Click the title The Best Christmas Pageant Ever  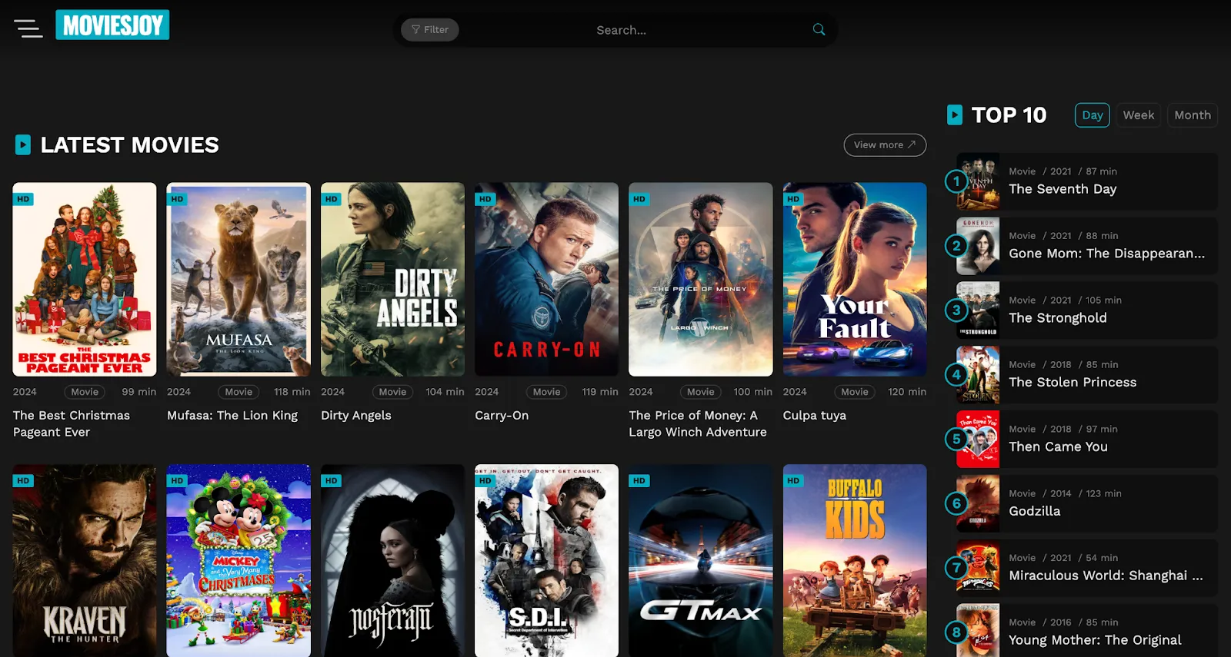point(72,423)
